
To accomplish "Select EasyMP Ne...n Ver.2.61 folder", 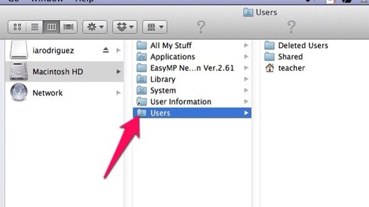I will [x=192, y=68].
